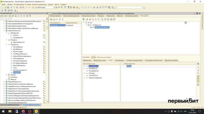The width and height of the screenshot is (204, 114).
Task: Click the Open file folder icon
Action: [x=5, y=8]
